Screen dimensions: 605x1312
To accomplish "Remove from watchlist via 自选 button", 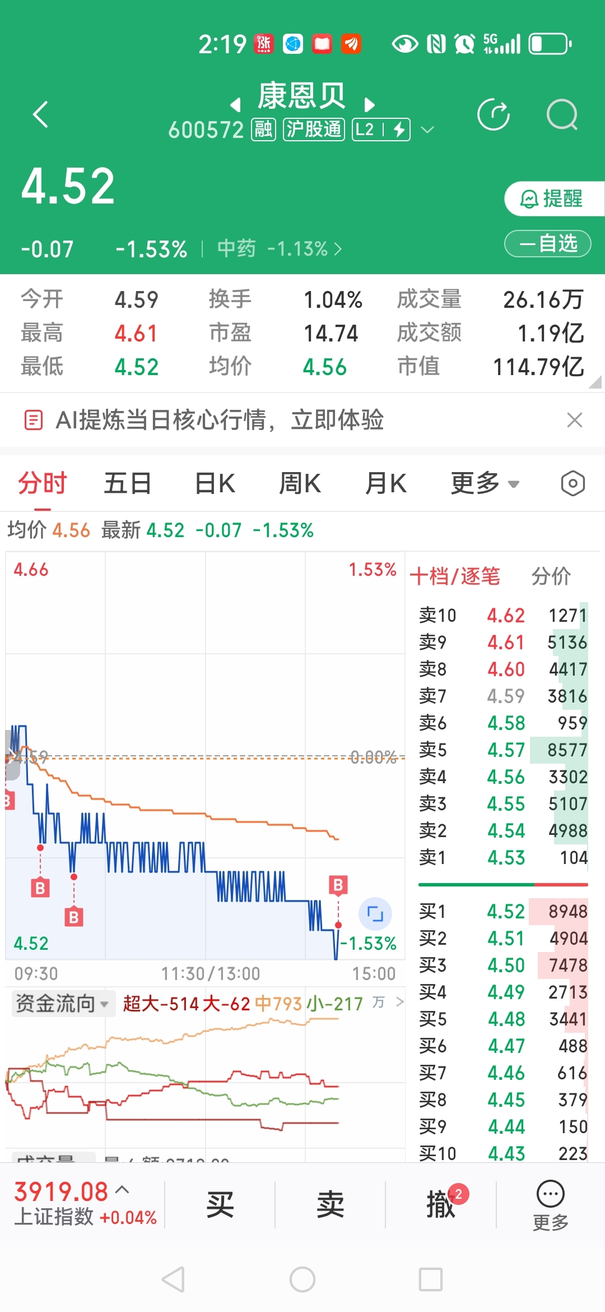I will 548,244.
